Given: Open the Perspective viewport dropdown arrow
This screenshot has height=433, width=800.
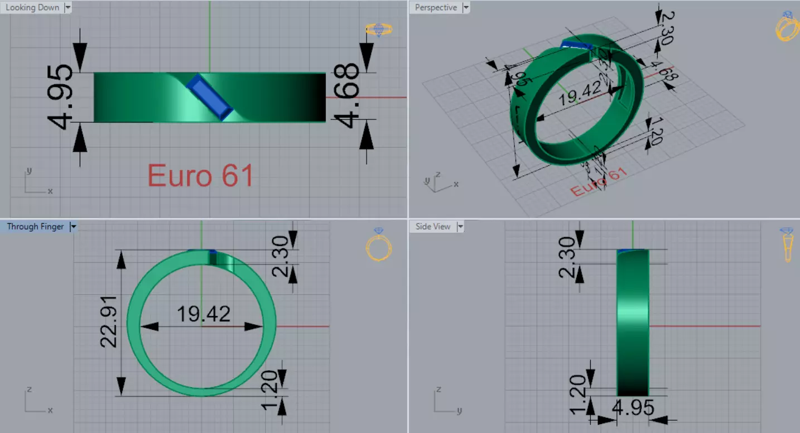Looking at the screenshot, I should click(466, 7).
